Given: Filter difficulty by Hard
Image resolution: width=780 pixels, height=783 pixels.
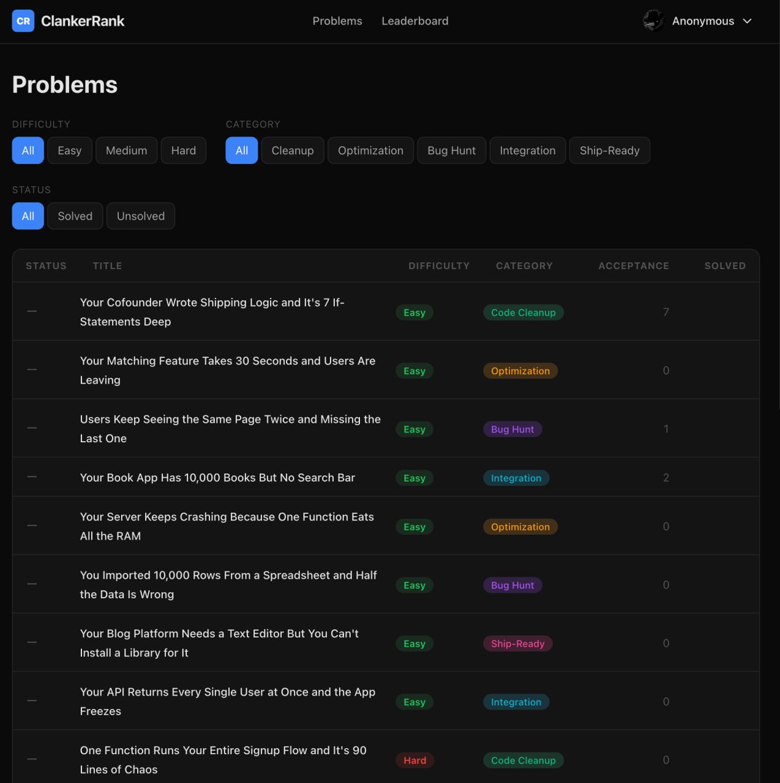Looking at the screenshot, I should (184, 150).
